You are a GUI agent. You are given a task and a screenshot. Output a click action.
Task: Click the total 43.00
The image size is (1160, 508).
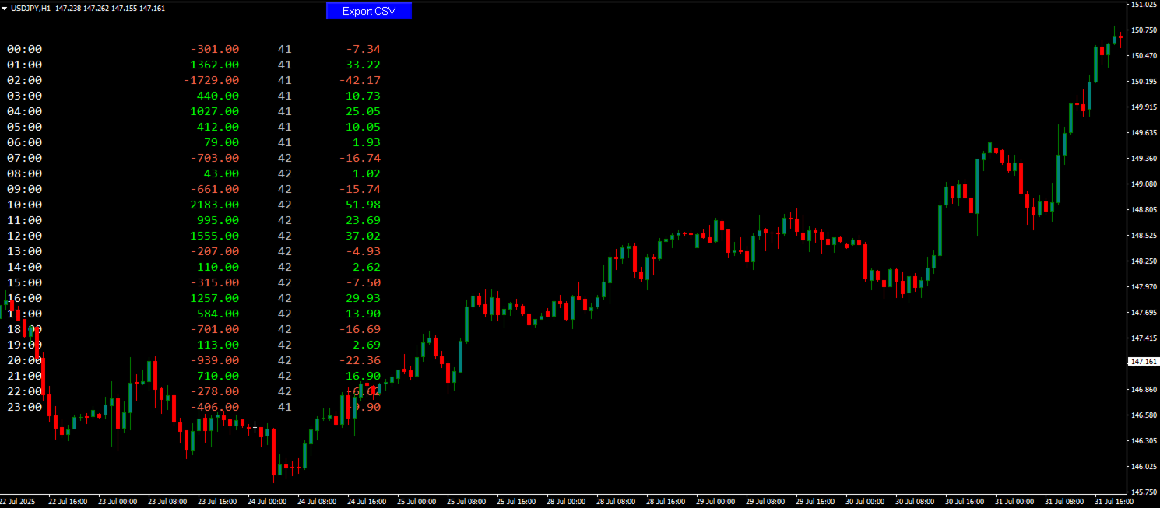coord(222,173)
